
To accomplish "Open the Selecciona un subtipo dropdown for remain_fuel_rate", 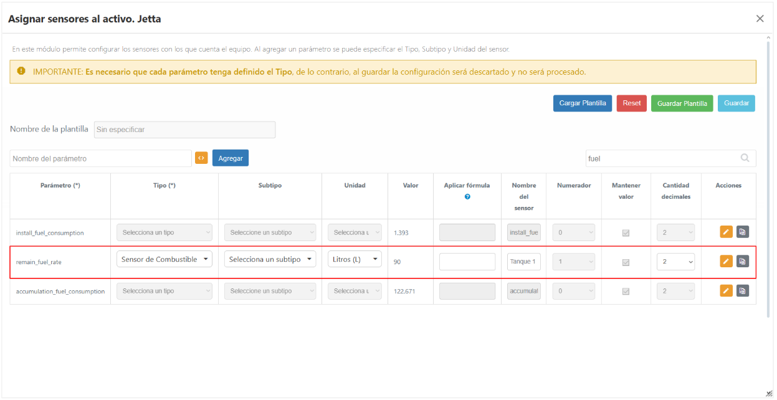I will 270,259.
